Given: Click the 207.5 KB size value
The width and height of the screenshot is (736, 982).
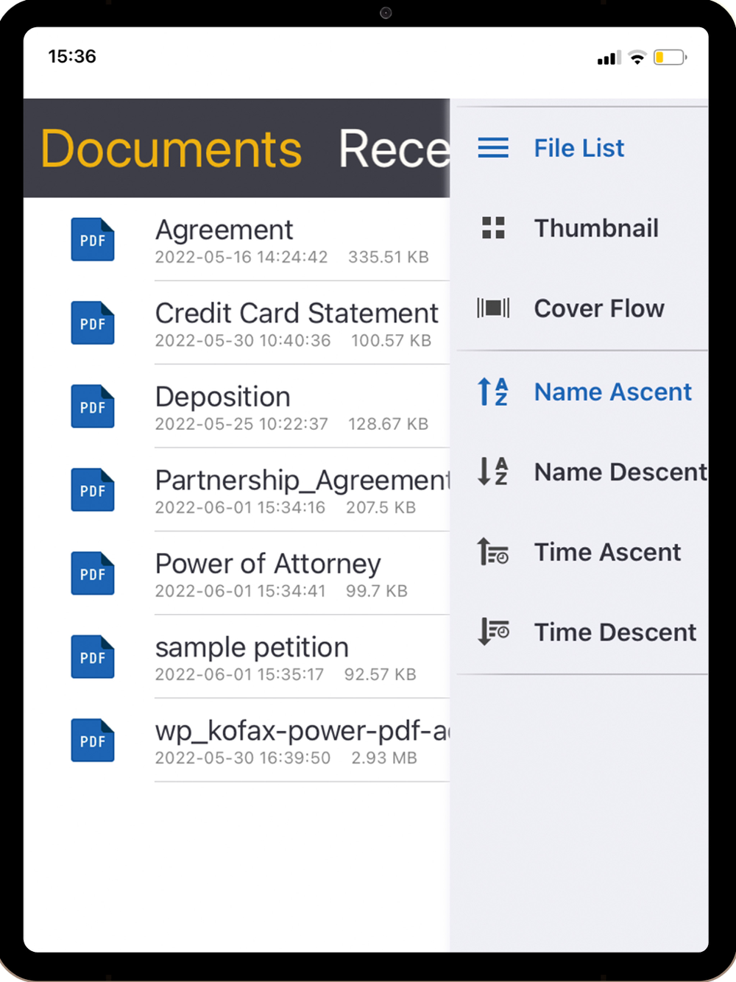Looking at the screenshot, I should coord(381,507).
